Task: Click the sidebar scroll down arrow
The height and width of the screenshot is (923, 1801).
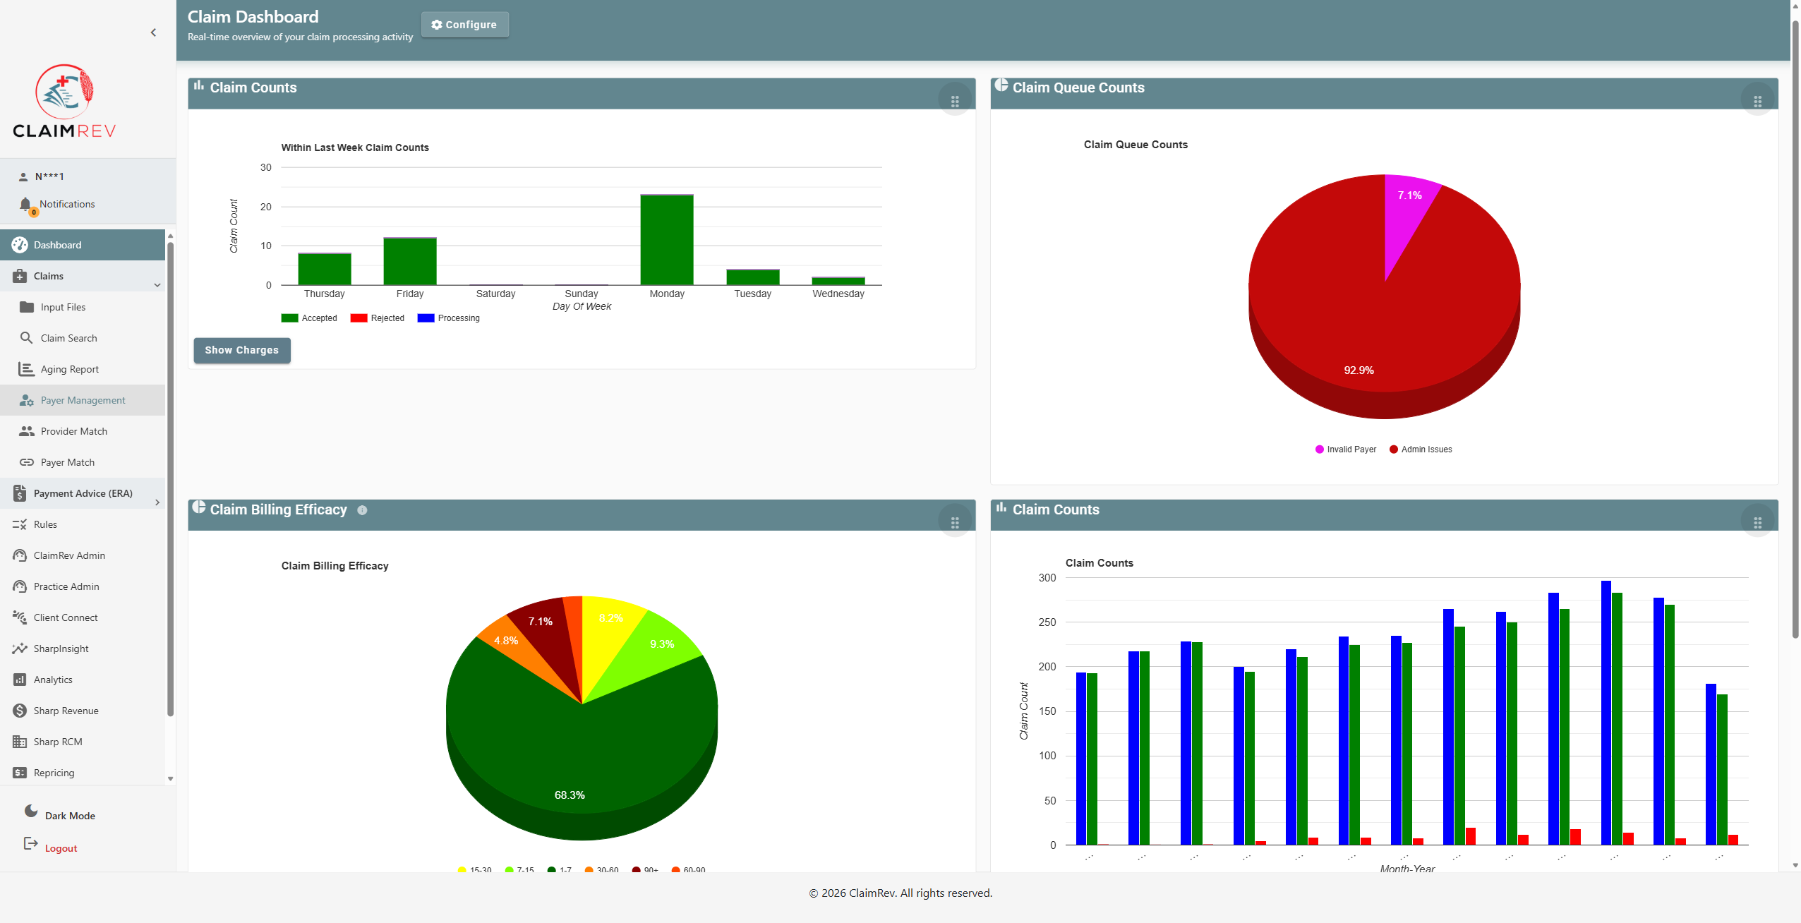Action: pyautogui.click(x=170, y=779)
